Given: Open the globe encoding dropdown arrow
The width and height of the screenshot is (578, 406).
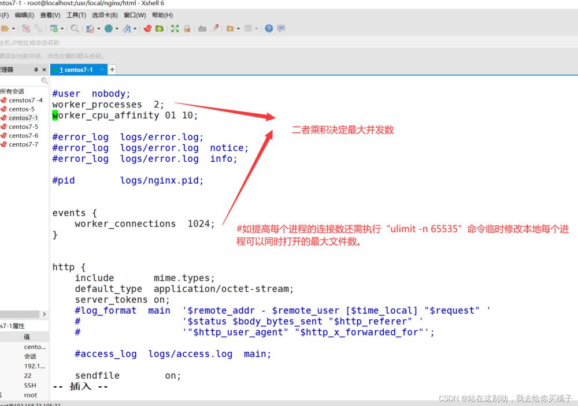Looking at the screenshot, I should pyautogui.click(x=117, y=28).
